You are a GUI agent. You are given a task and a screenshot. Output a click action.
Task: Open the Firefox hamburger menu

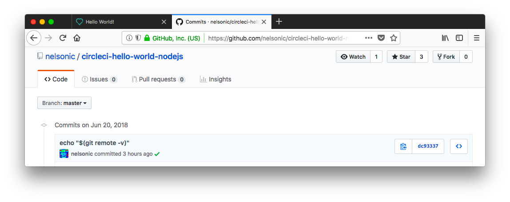pos(477,38)
